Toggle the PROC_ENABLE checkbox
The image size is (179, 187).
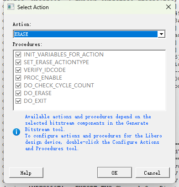tap(18, 78)
